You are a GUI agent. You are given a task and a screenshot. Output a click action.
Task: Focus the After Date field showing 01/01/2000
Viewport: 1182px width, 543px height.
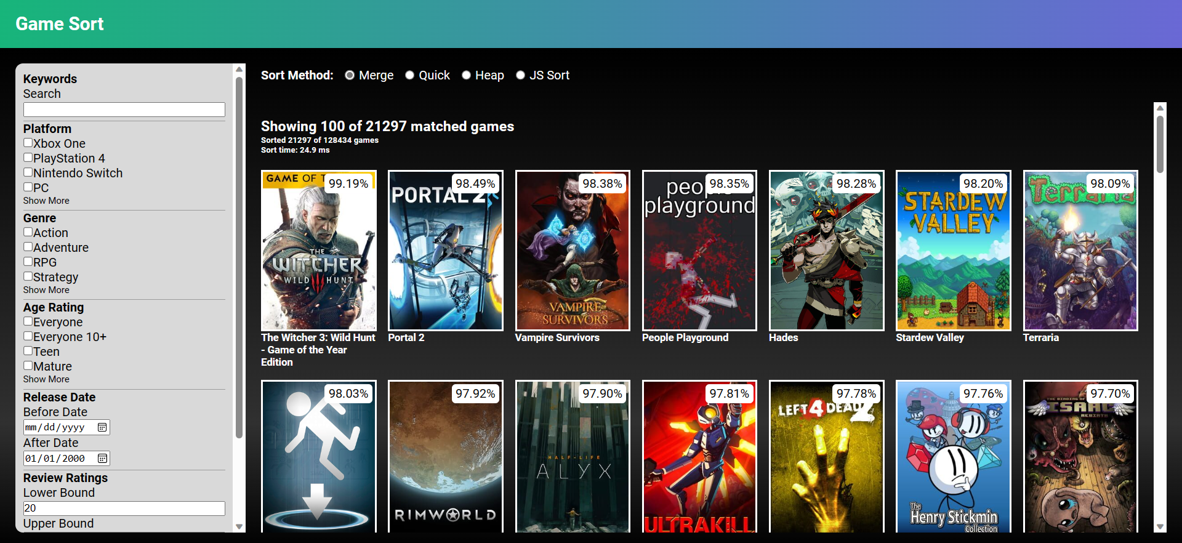tap(66, 459)
